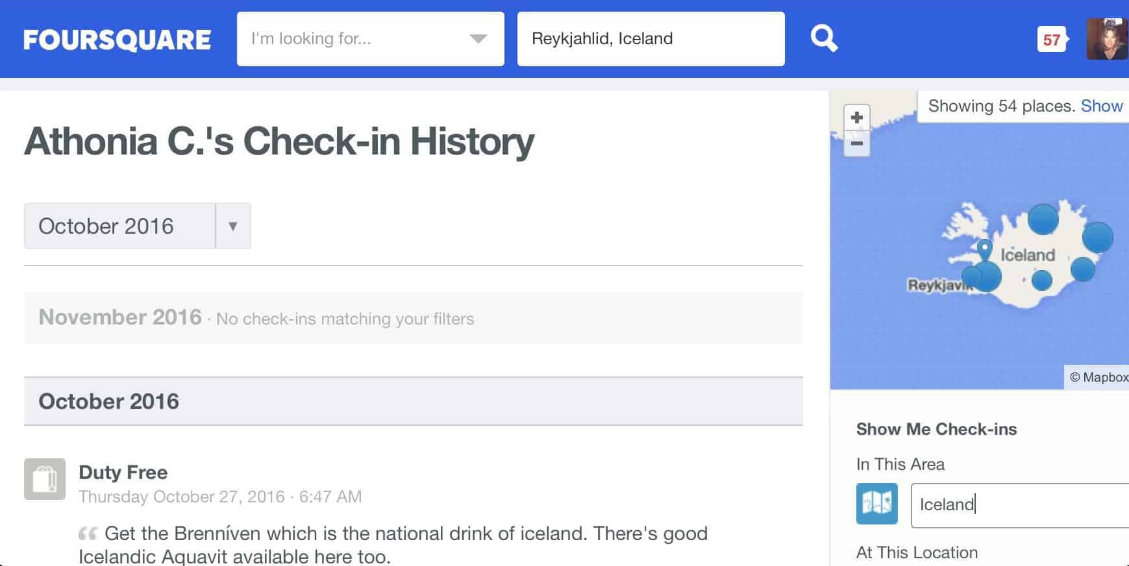Click the October 2016 section header
Image resolution: width=1129 pixels, height=566 pixels.
414,401
